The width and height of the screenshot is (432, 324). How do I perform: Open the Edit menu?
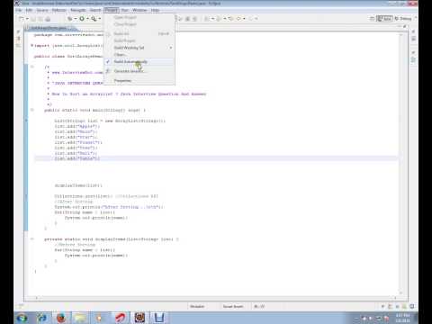tap(29, 10)
